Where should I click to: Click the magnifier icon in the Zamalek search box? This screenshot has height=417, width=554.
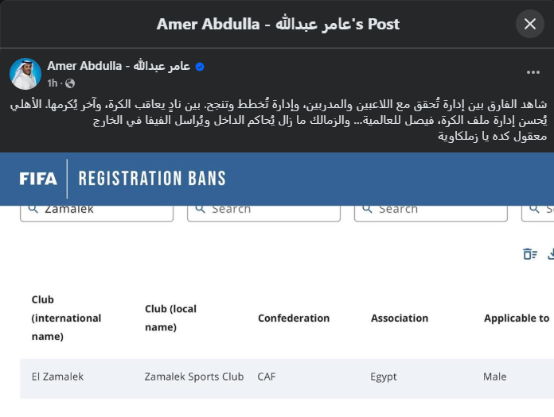(33, 208)
